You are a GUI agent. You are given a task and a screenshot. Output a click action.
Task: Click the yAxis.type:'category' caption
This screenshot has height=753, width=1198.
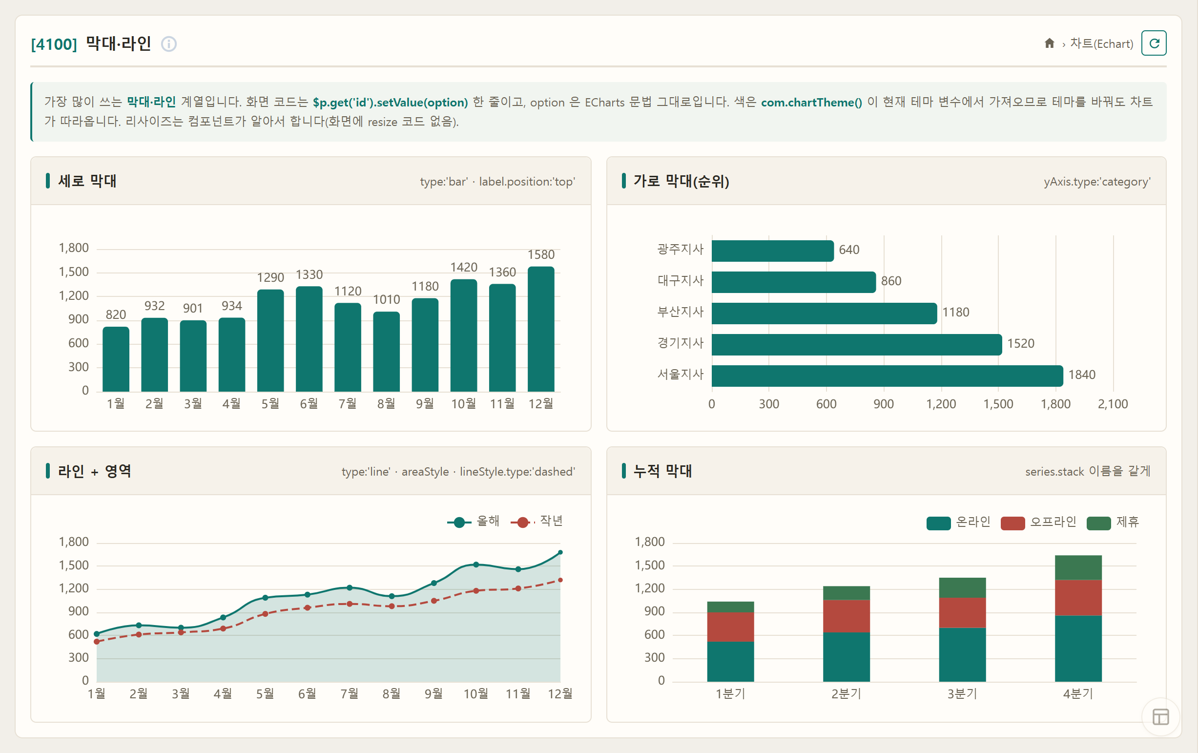(1096, 182)
